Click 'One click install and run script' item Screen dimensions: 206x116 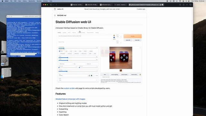85,106
